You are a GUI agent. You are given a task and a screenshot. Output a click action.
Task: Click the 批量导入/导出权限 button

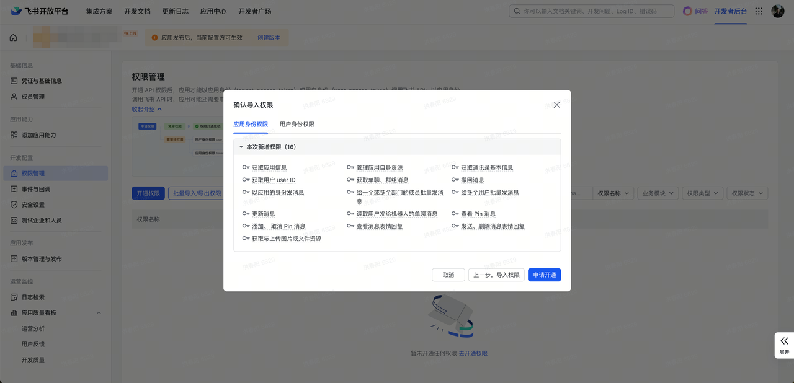[x=197, y=193]
